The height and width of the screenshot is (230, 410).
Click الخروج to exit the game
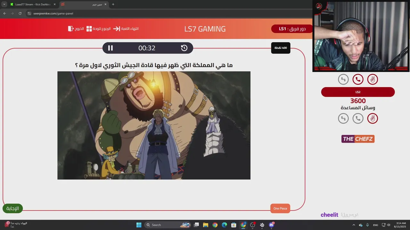point(79,29)
